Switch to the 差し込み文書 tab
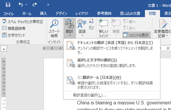This screenshot has width=171, height=110. [x=130, y=14]
